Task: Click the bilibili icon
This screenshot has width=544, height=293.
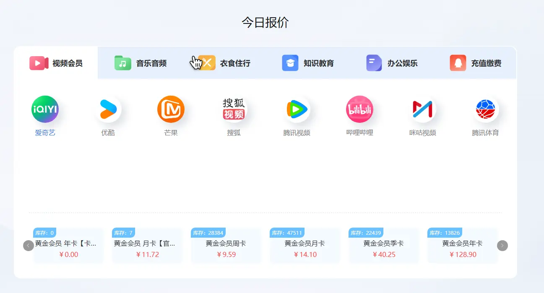Action: 359,109
